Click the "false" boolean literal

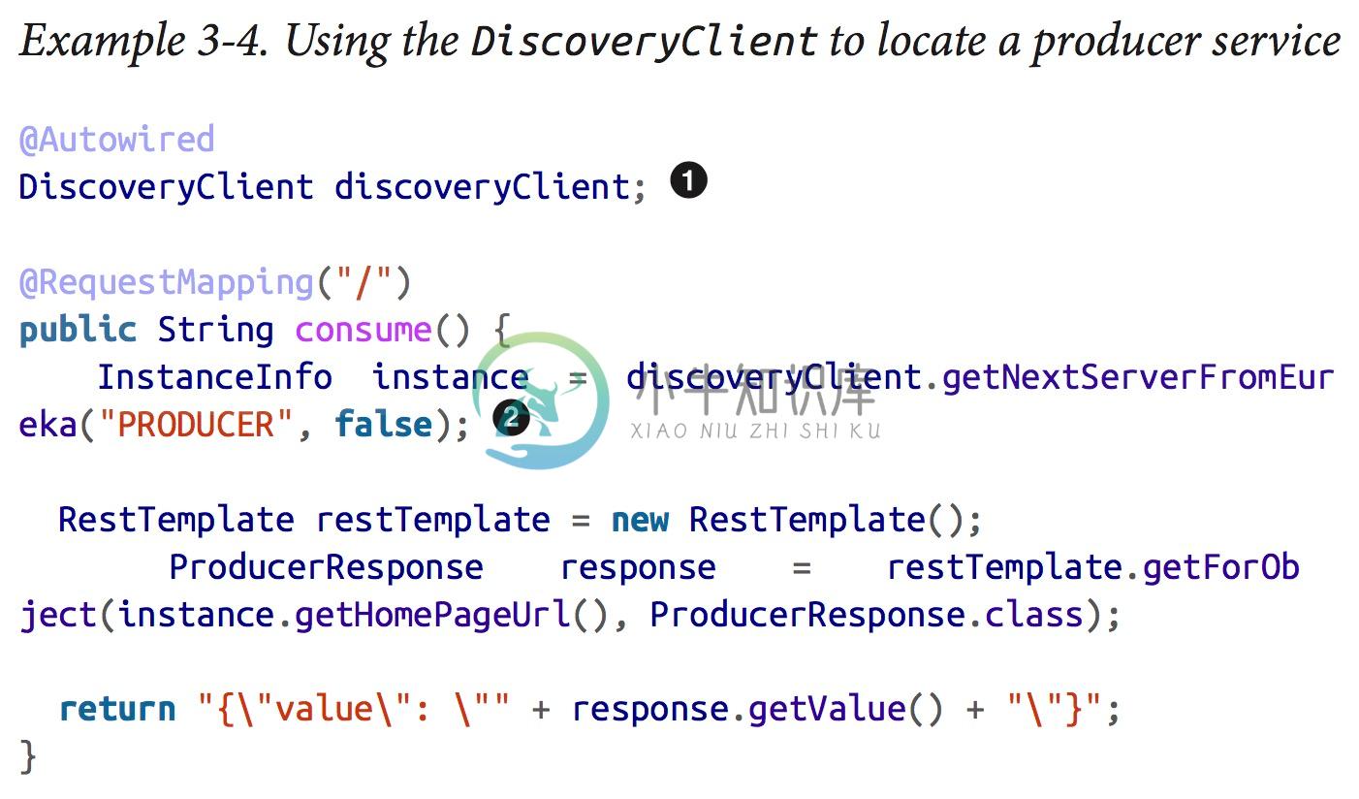click(383, 424)
